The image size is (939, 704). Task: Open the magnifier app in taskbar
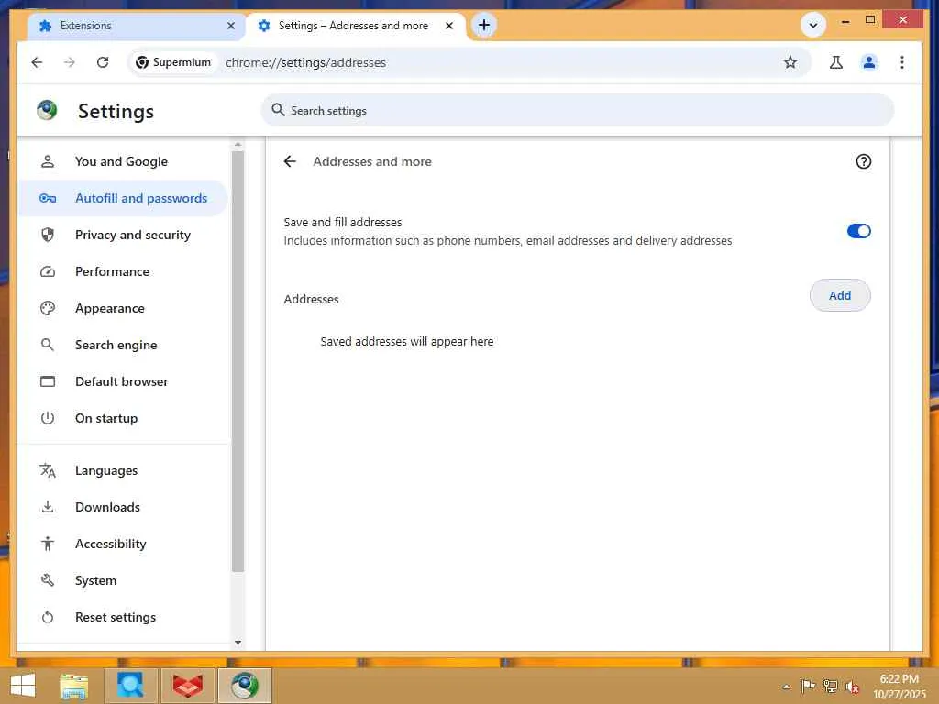click(x=130, y=686)
